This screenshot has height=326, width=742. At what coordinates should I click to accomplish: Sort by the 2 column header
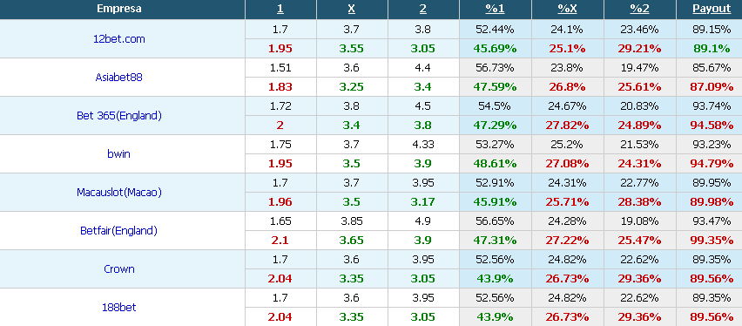coord(423,9)
